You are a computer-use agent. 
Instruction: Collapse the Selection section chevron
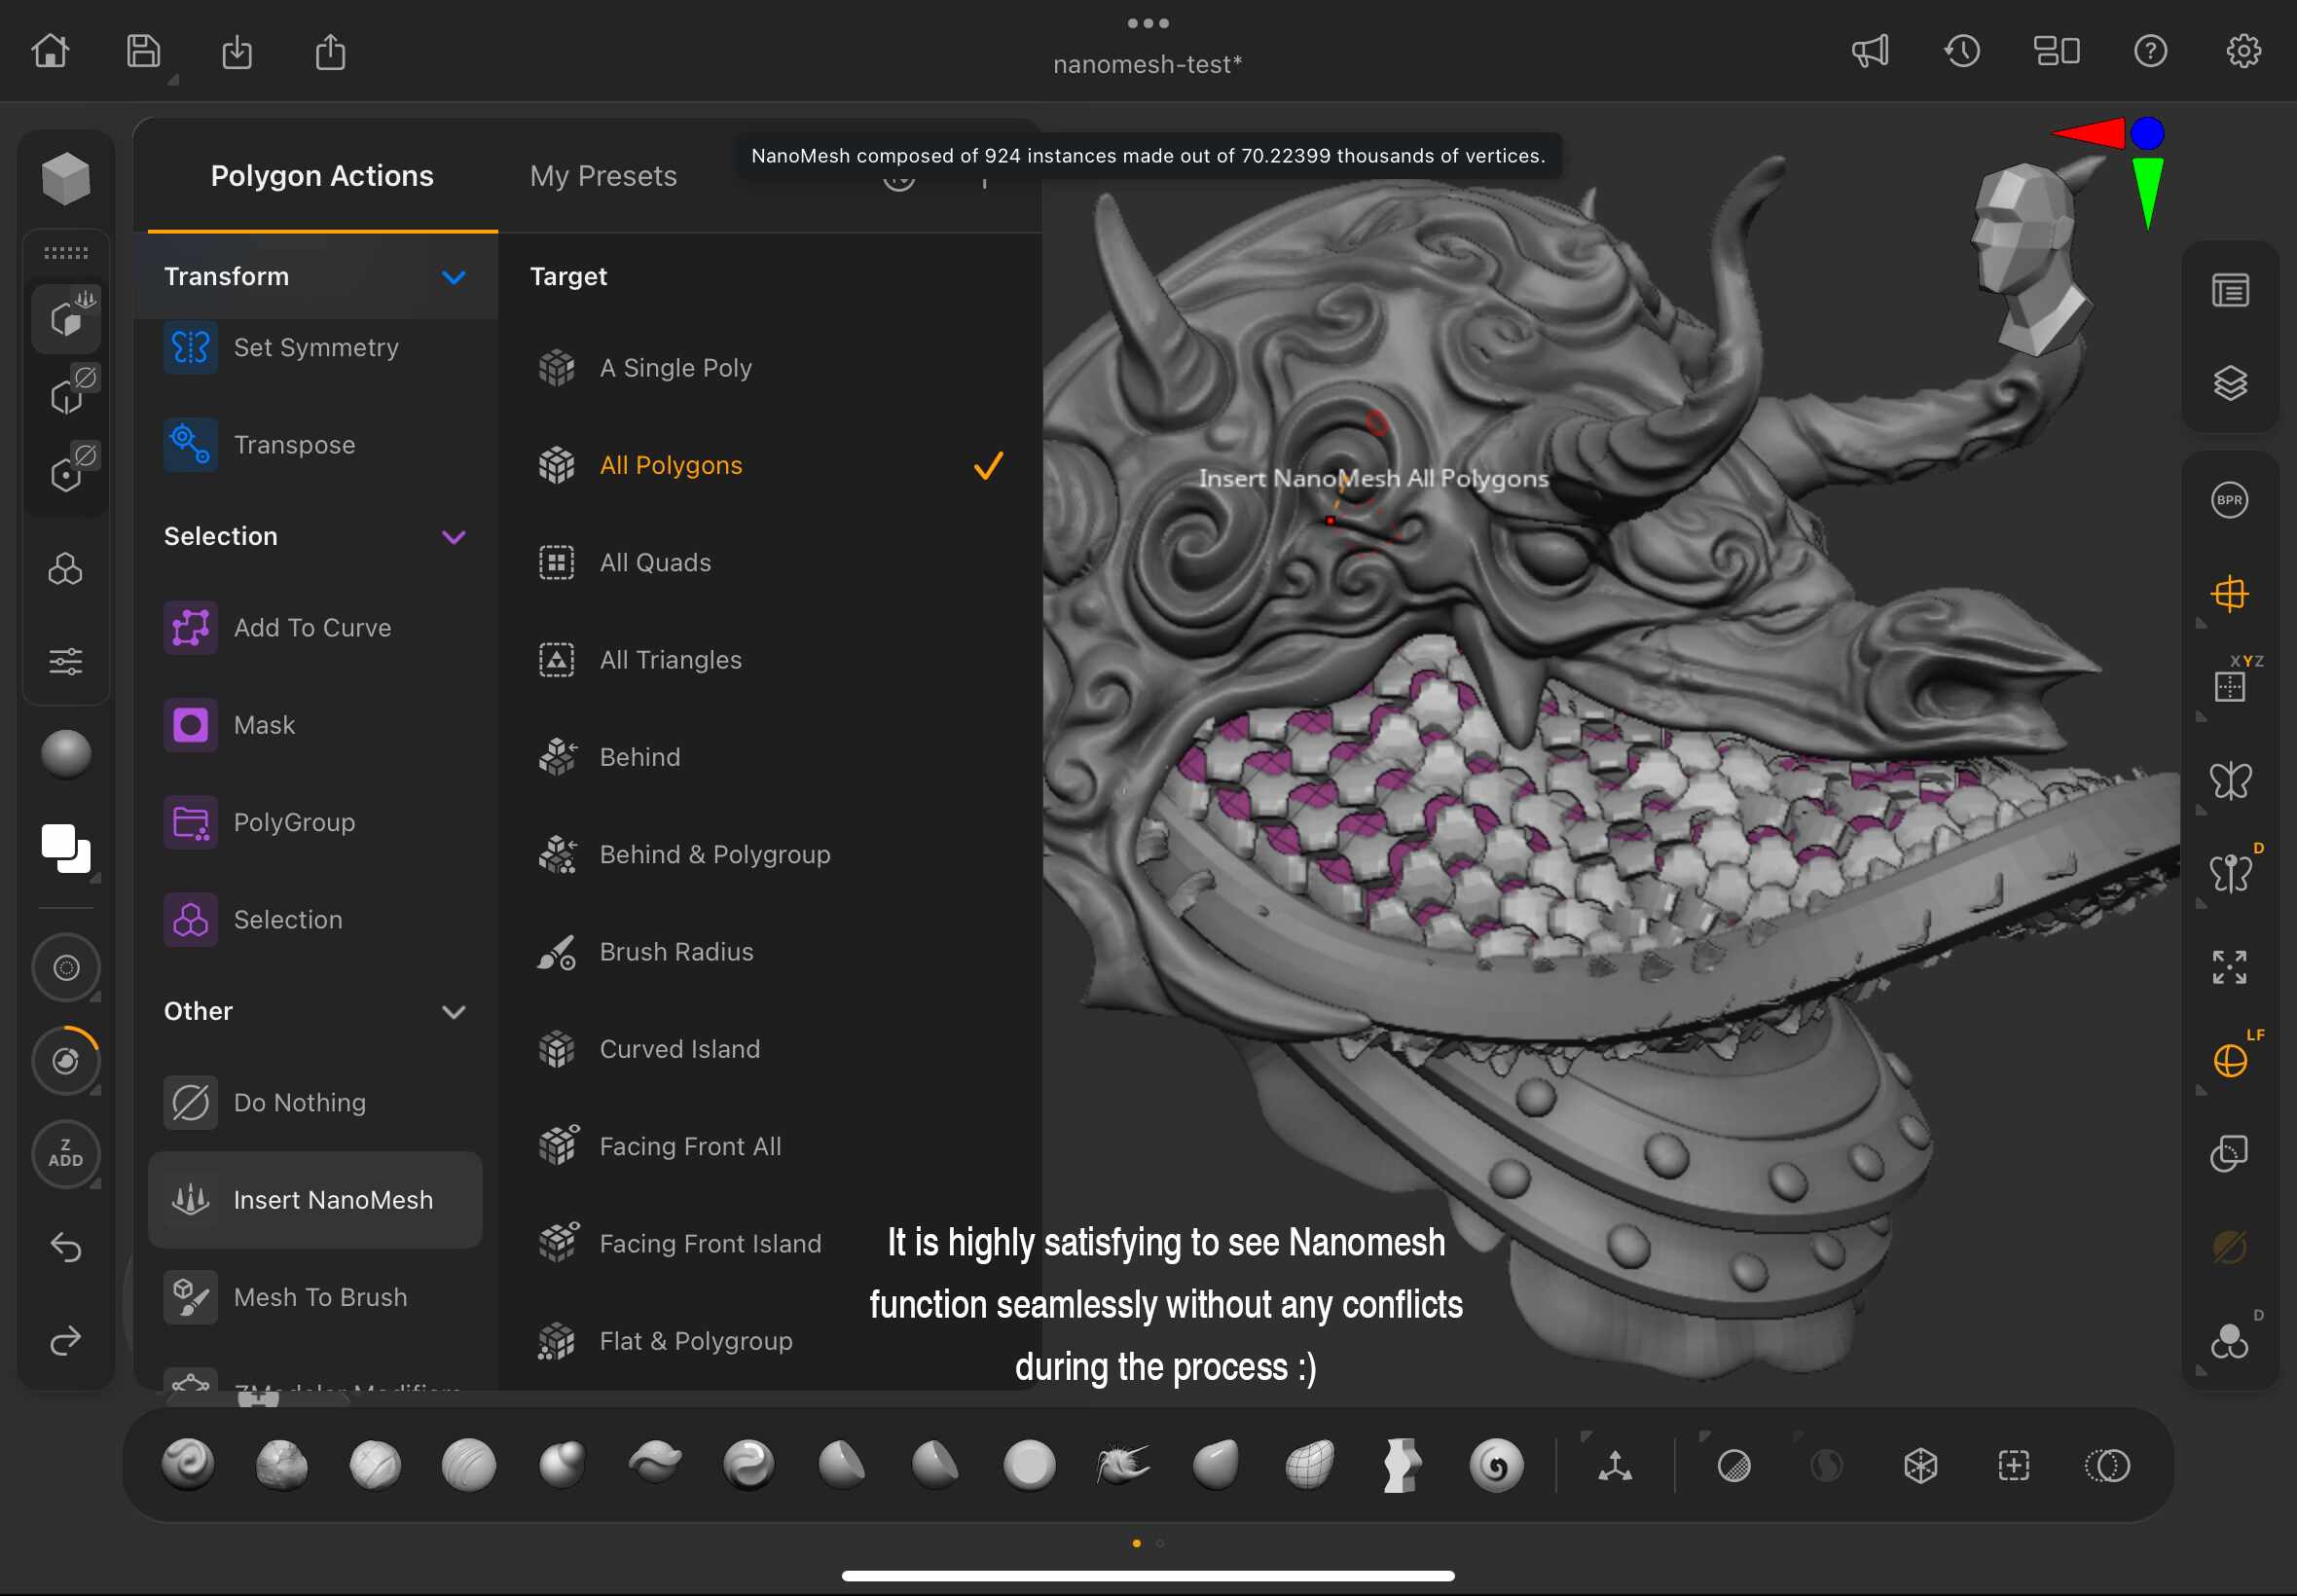453,537
